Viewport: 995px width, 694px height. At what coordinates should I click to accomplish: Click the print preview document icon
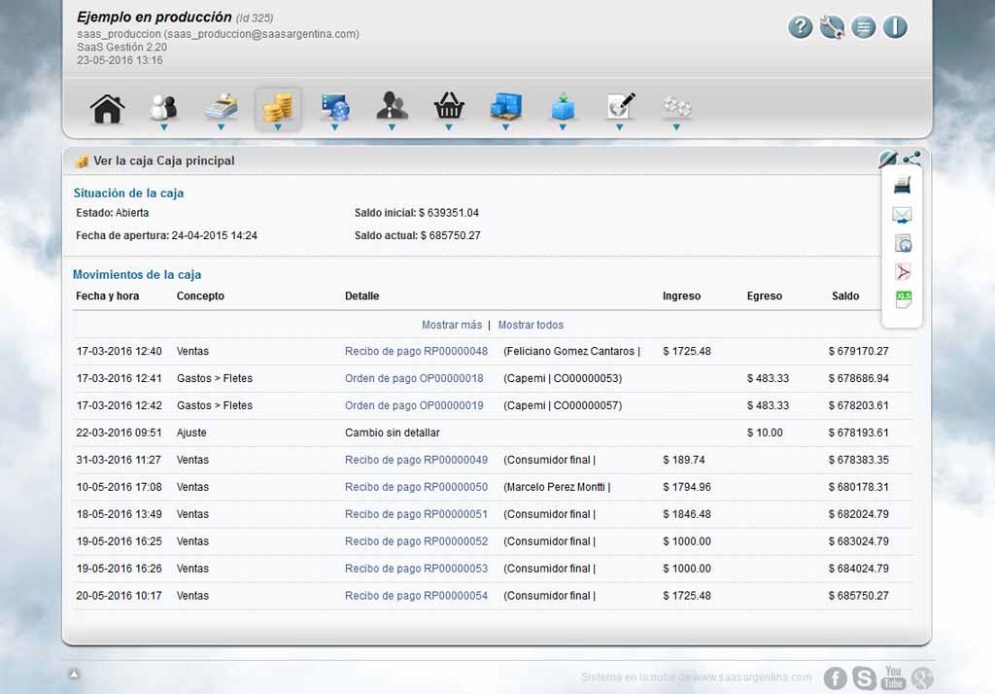903,243
